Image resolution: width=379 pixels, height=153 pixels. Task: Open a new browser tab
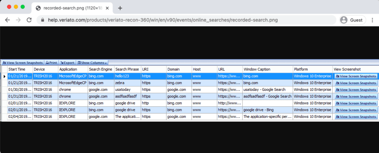pos(120,8)
